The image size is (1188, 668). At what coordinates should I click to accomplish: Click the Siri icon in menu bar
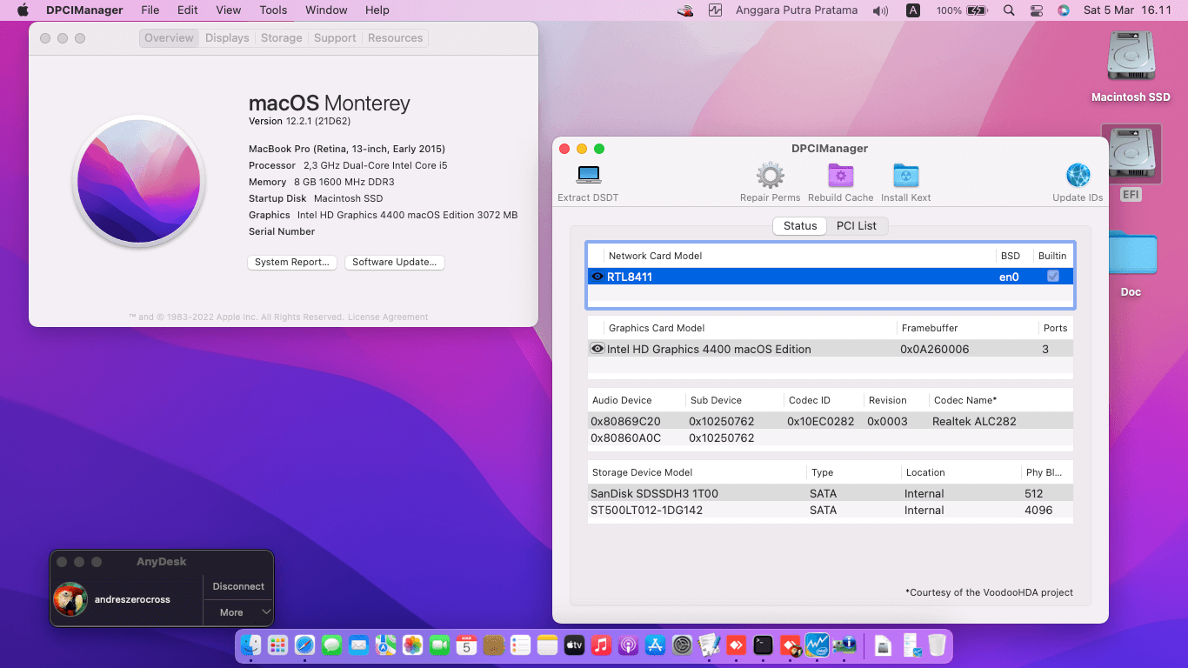click(x=1063, y=10)
